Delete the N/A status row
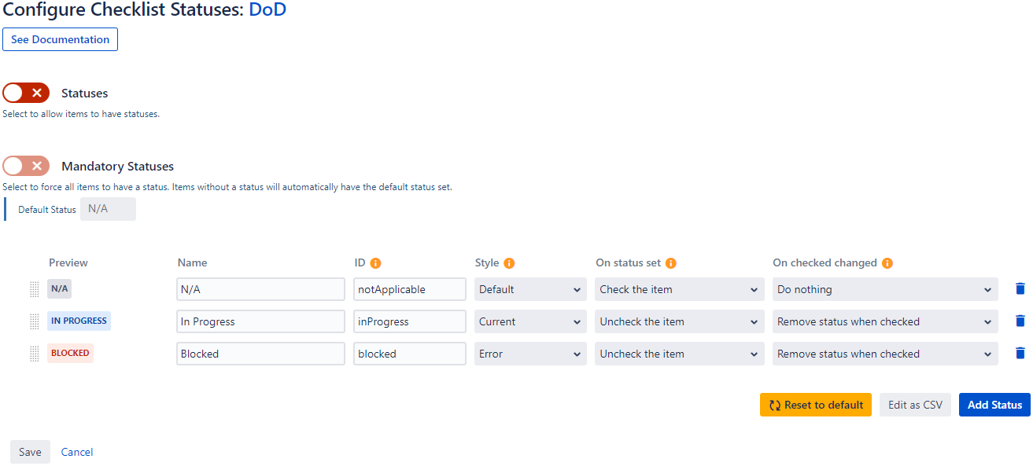 coord(1020,289)
